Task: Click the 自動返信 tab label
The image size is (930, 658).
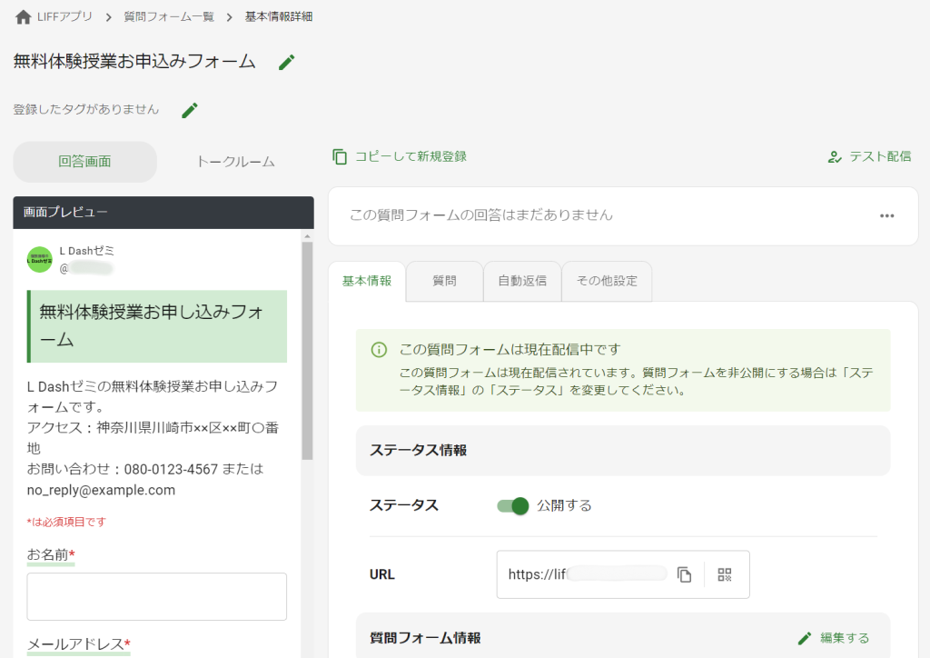Action: (522, 281)
